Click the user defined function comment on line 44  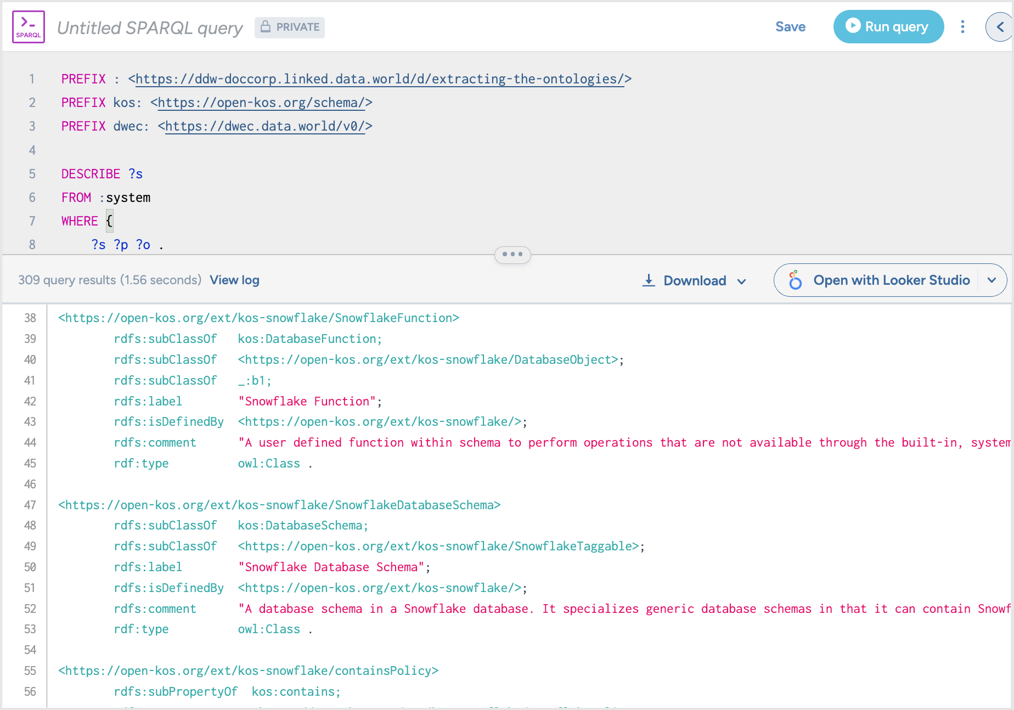point(624,443)
